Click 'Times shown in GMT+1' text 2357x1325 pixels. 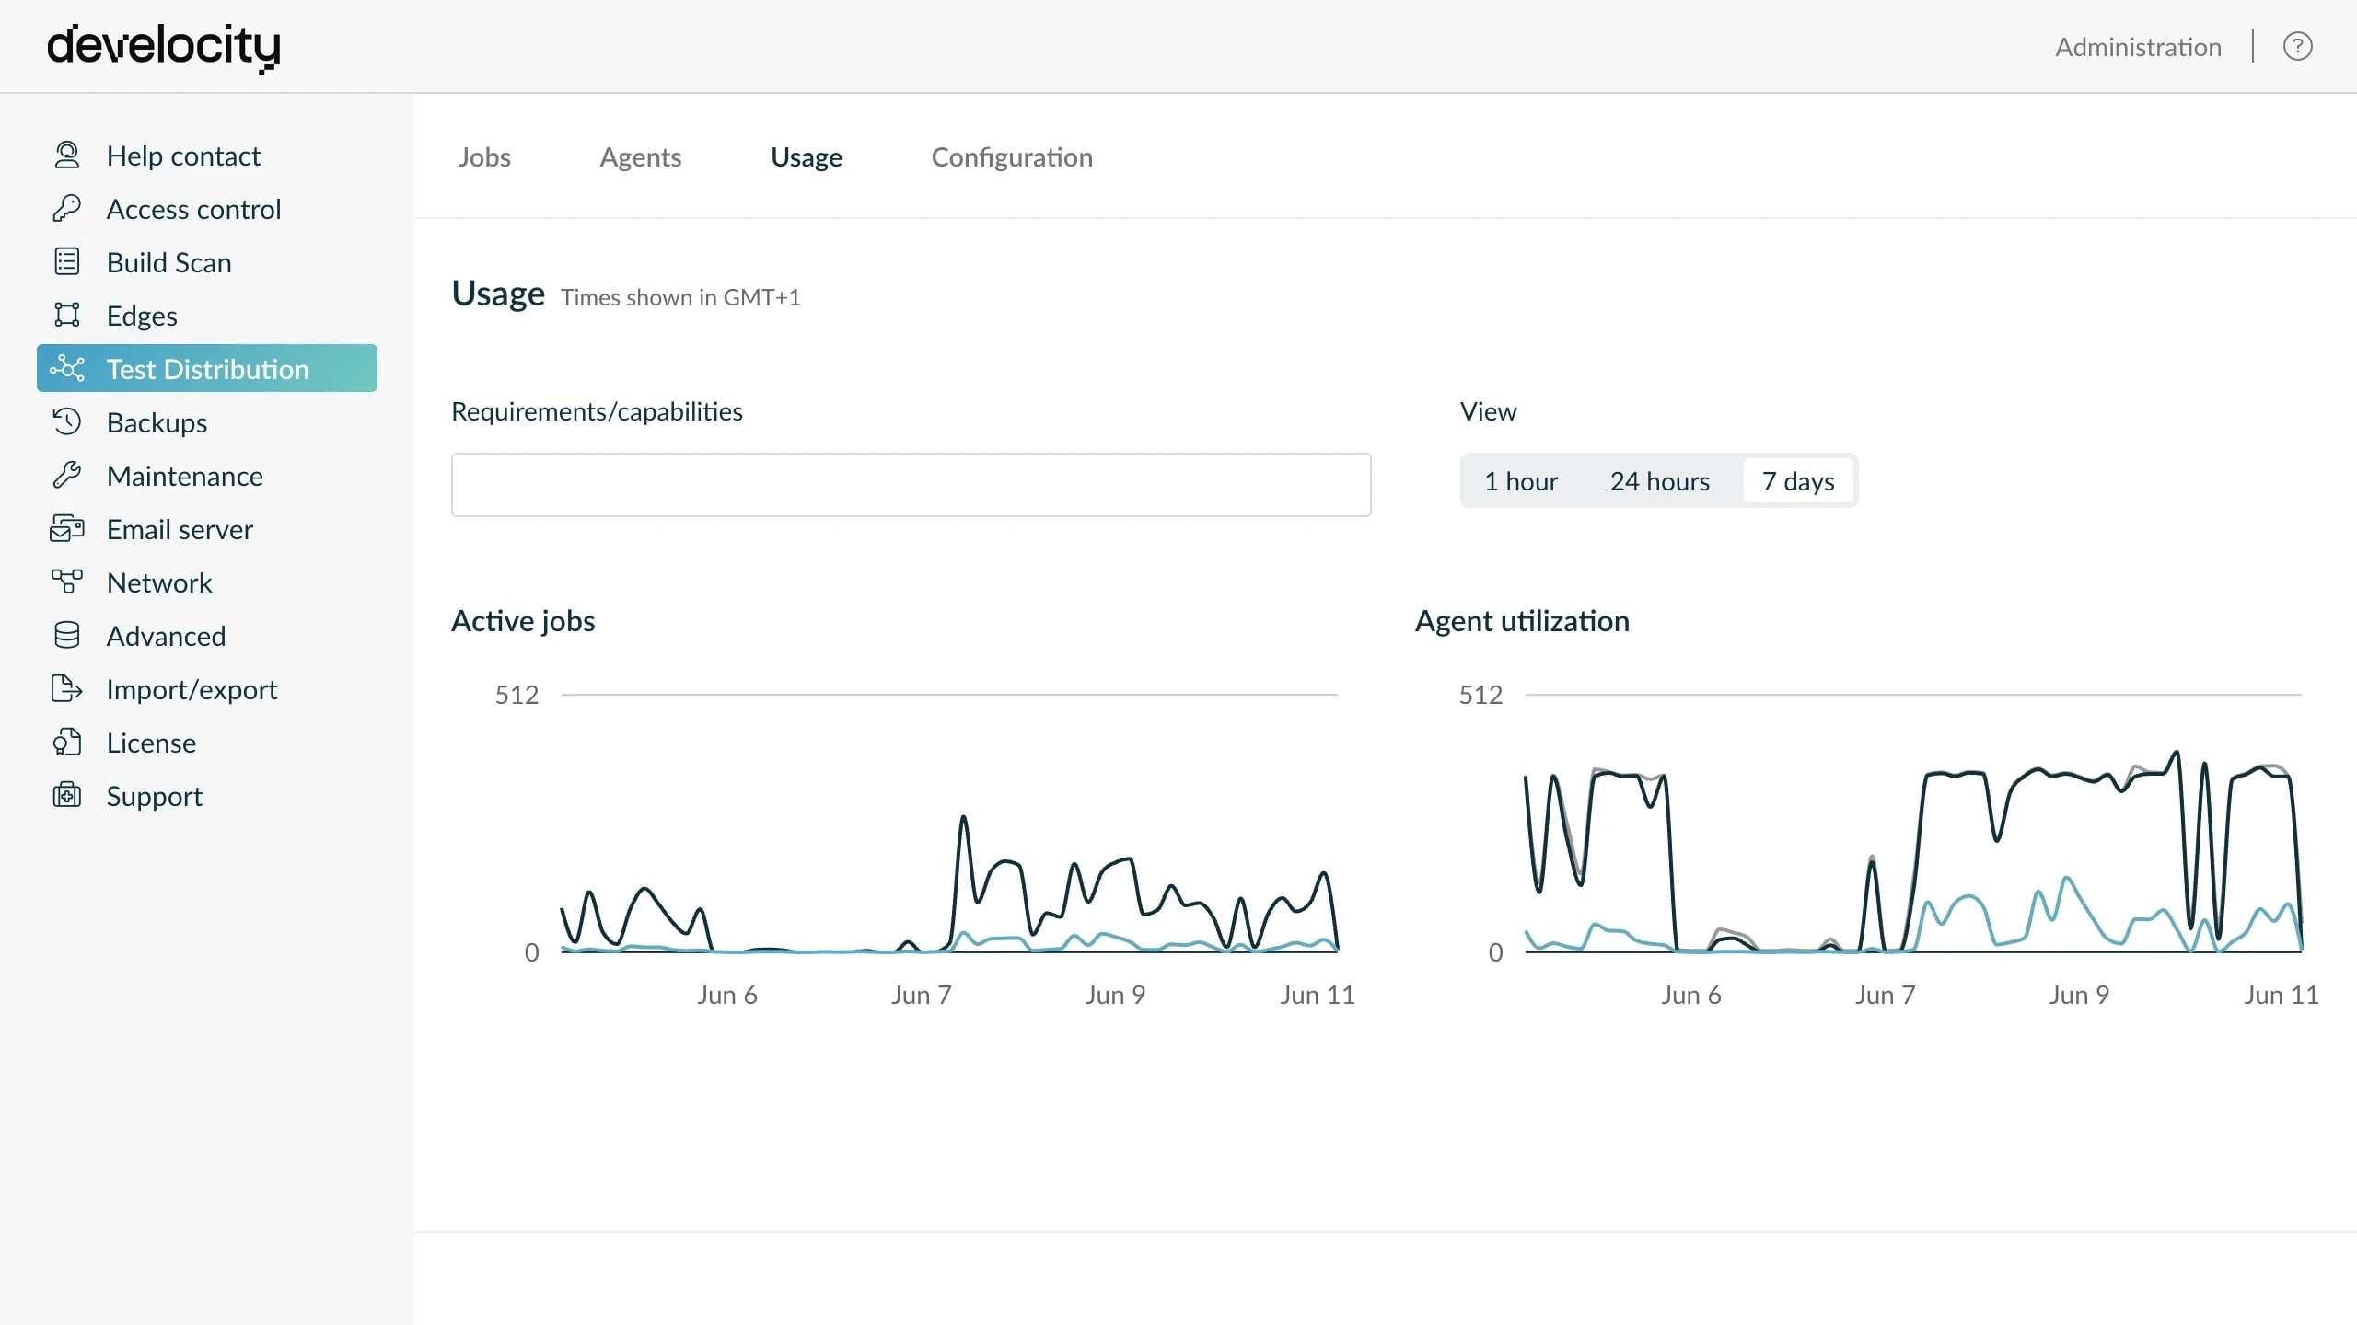[680, 297]
